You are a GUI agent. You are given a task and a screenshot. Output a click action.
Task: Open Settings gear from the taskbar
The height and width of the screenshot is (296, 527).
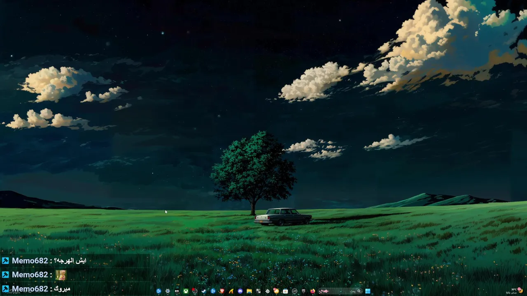tap(168, 291)
